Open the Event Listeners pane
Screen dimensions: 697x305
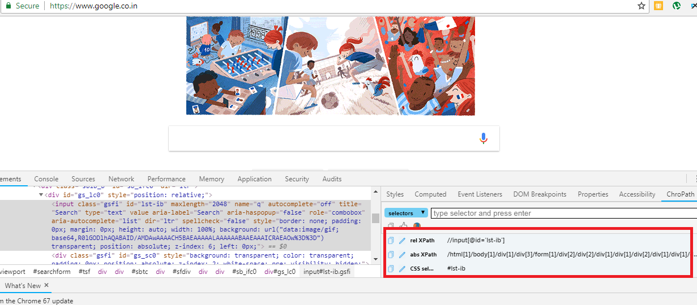[480, 194]
